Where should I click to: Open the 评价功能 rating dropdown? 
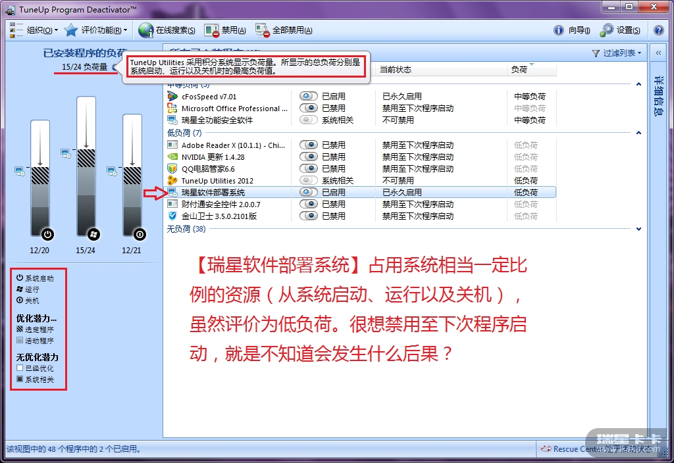click(104, 30)
